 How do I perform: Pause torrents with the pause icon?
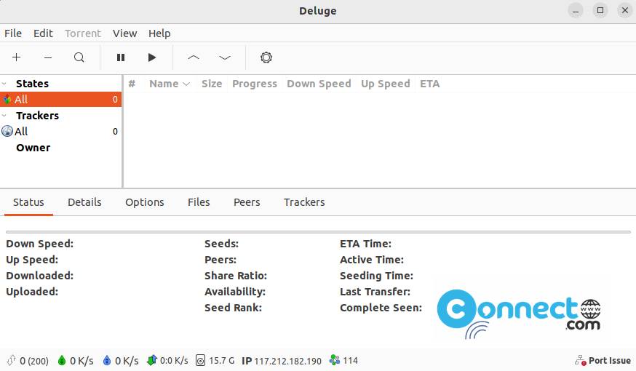121,57
